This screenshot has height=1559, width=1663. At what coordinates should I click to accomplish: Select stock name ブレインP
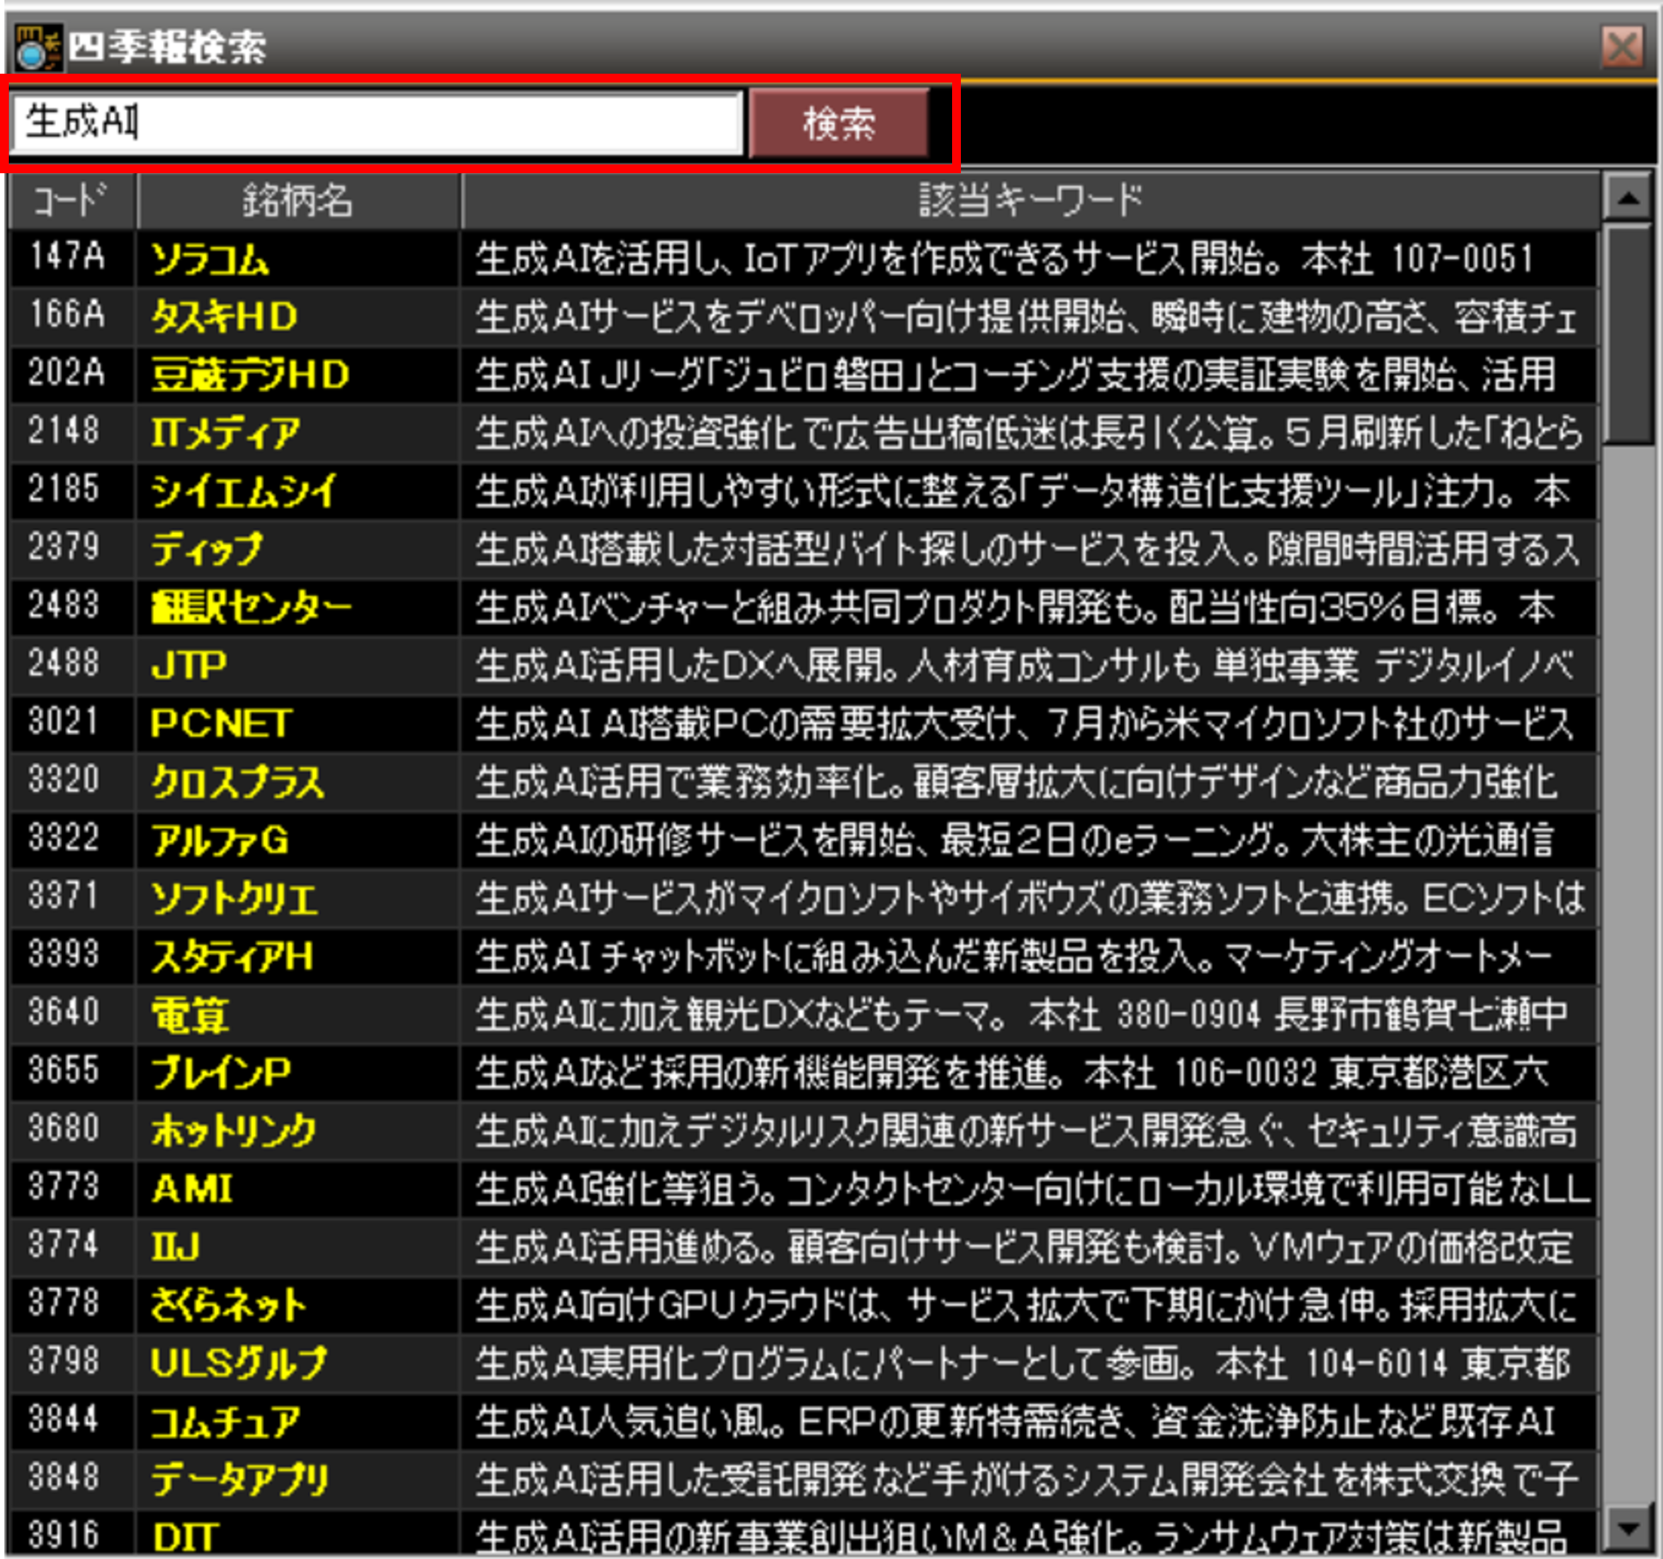point(221,1073)
